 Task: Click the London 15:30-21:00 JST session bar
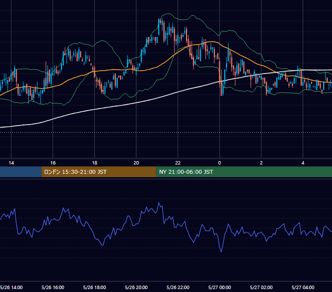click(x=99, y=172)
